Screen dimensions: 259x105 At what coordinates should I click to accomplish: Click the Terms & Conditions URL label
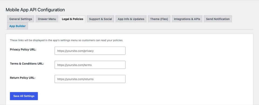tap(27, 64)
